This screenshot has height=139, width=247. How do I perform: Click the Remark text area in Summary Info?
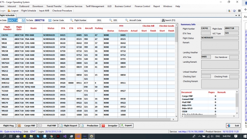coord(220,45)
